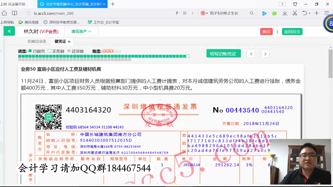Click the search magnifier icon
The image size is (333, 187).
point(252,13)
